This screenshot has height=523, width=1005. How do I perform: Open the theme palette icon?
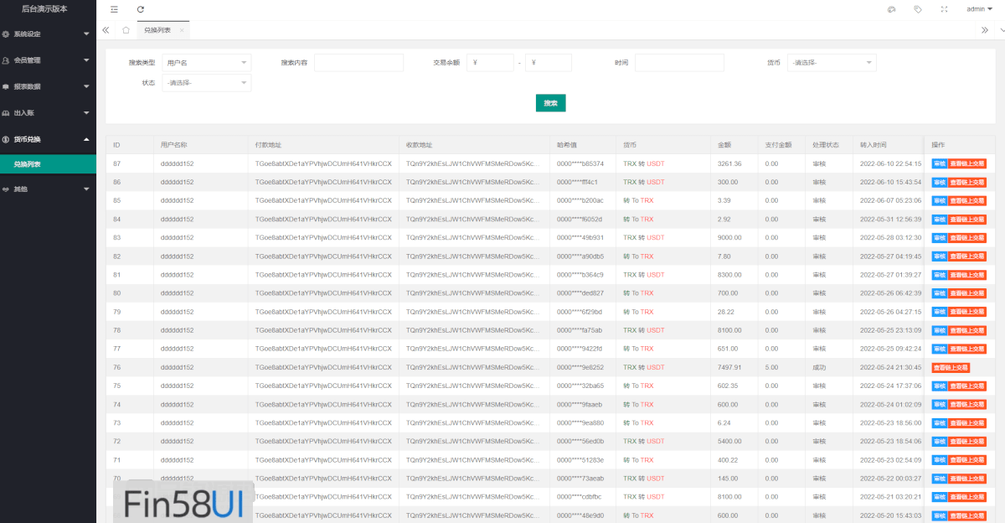(891, 9)
